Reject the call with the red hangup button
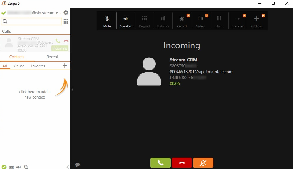This screenshot has width=293, height=169. click(182, 163)
